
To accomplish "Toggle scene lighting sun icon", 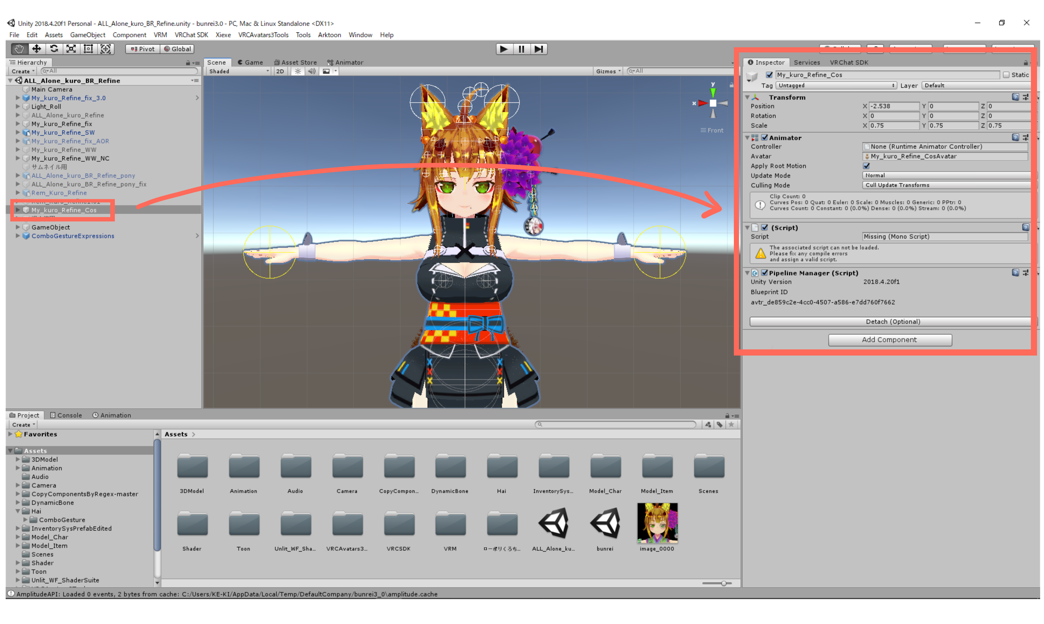I will pos(298,71).
